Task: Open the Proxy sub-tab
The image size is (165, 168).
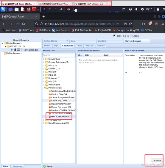Action: click(79, 46)
